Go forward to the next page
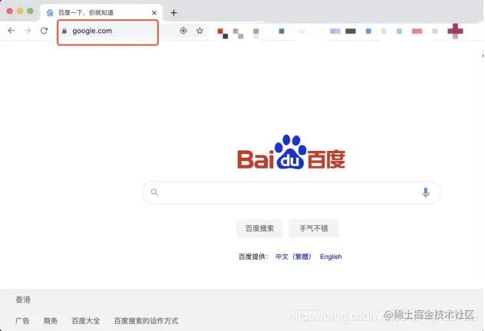 pyautogui.click(x=28, y=31)
